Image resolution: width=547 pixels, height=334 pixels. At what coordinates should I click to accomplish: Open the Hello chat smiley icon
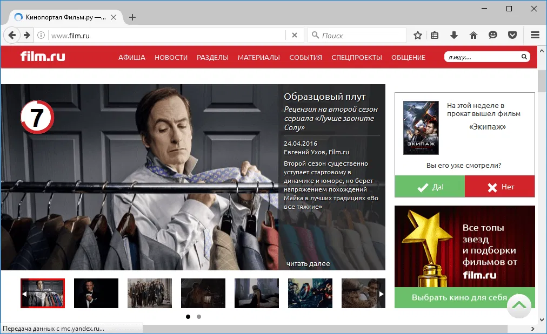[492, 35]
